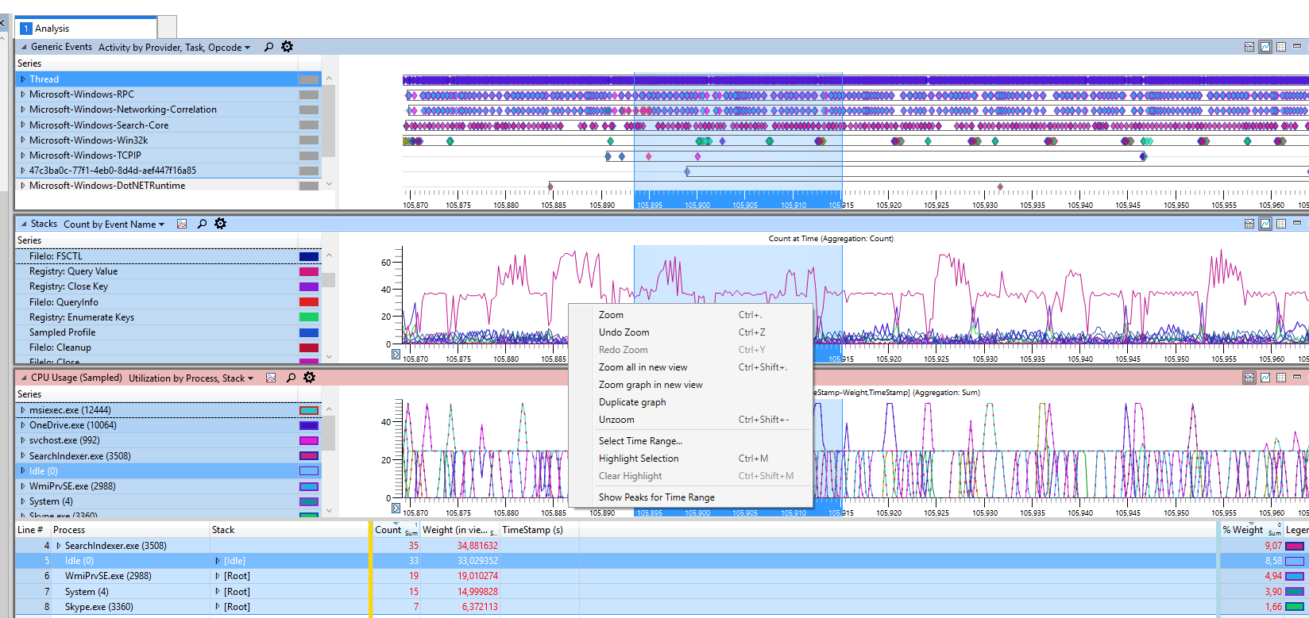Minimize the Generic Events panel

1297,47
